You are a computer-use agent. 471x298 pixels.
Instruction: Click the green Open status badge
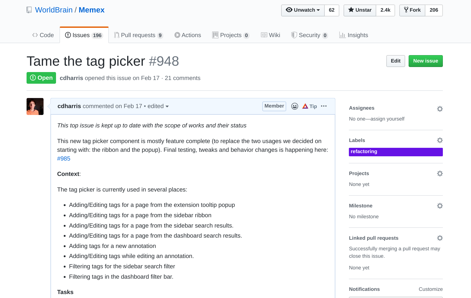coord(41,78)
